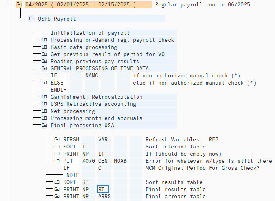Click the Initialization of payroll entry
275x201 pixels.
[90, 33]
